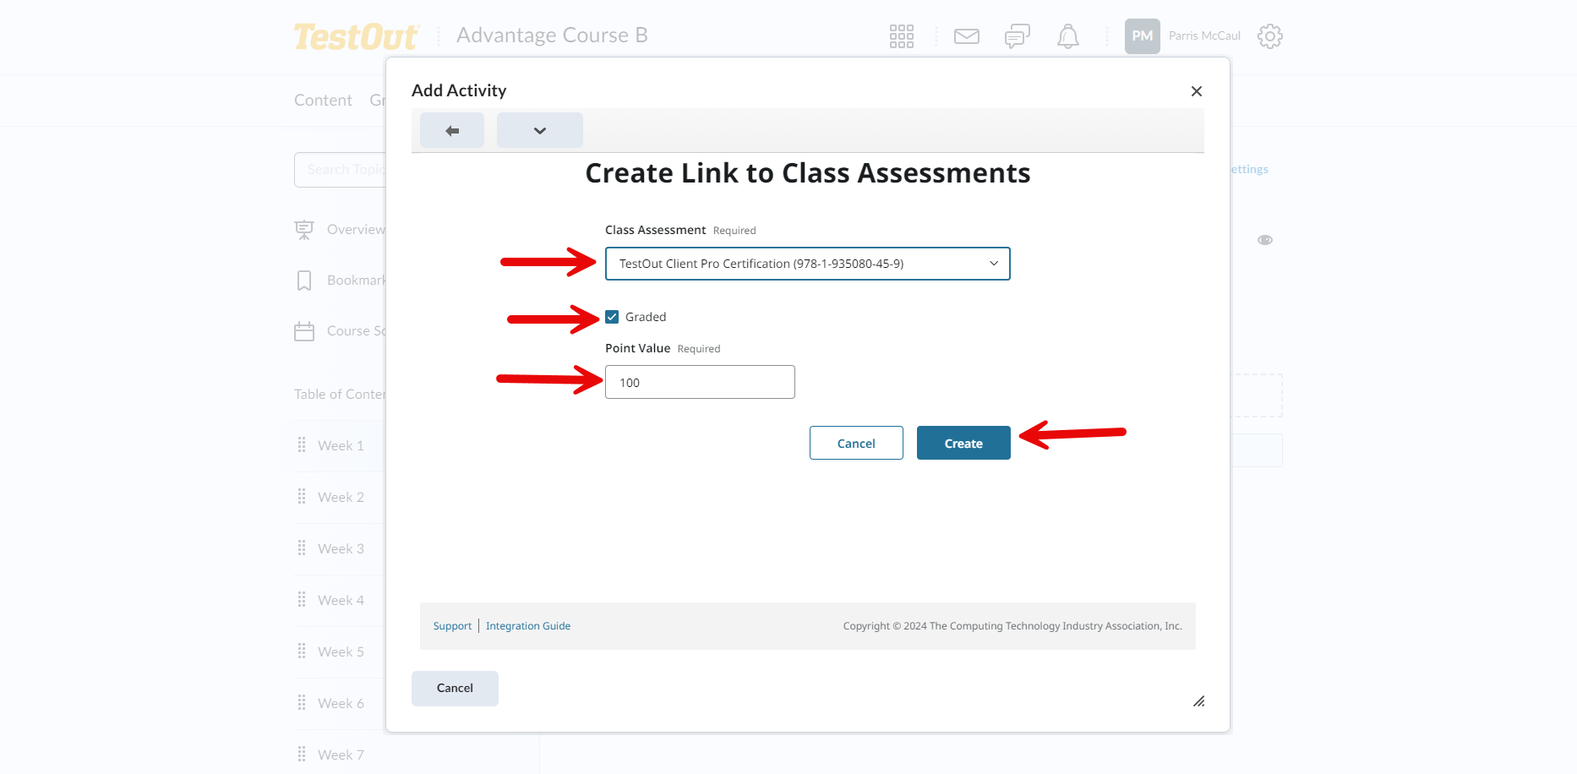1577x774 pixels.
Task: Click the TestOut logo
Action: [355, 36]
